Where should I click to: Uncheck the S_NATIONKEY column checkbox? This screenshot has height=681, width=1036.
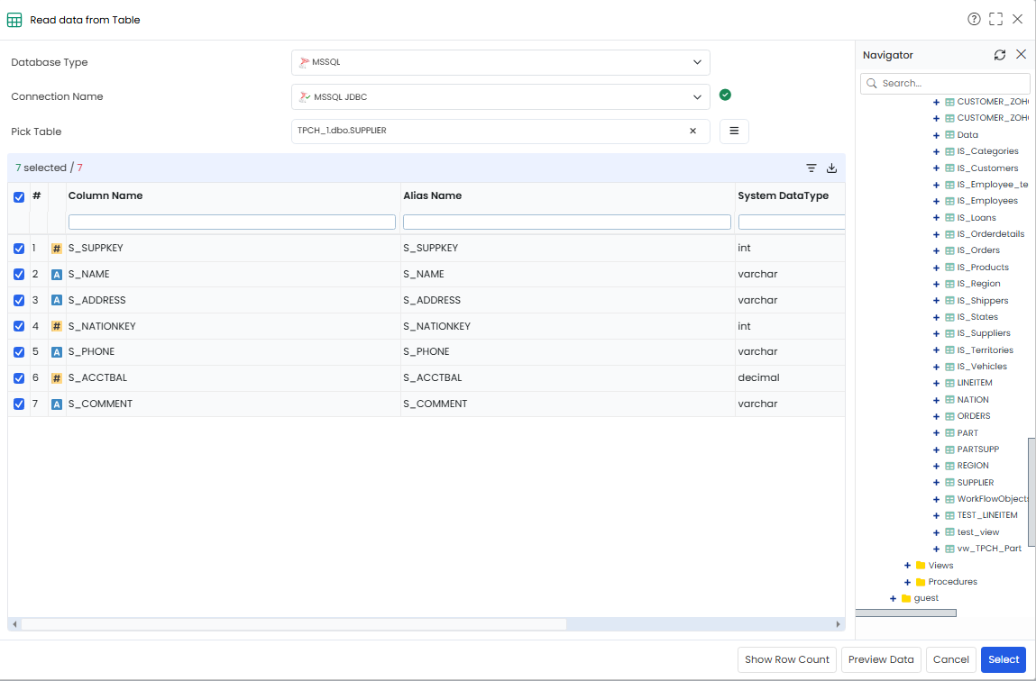coord(19,326)
